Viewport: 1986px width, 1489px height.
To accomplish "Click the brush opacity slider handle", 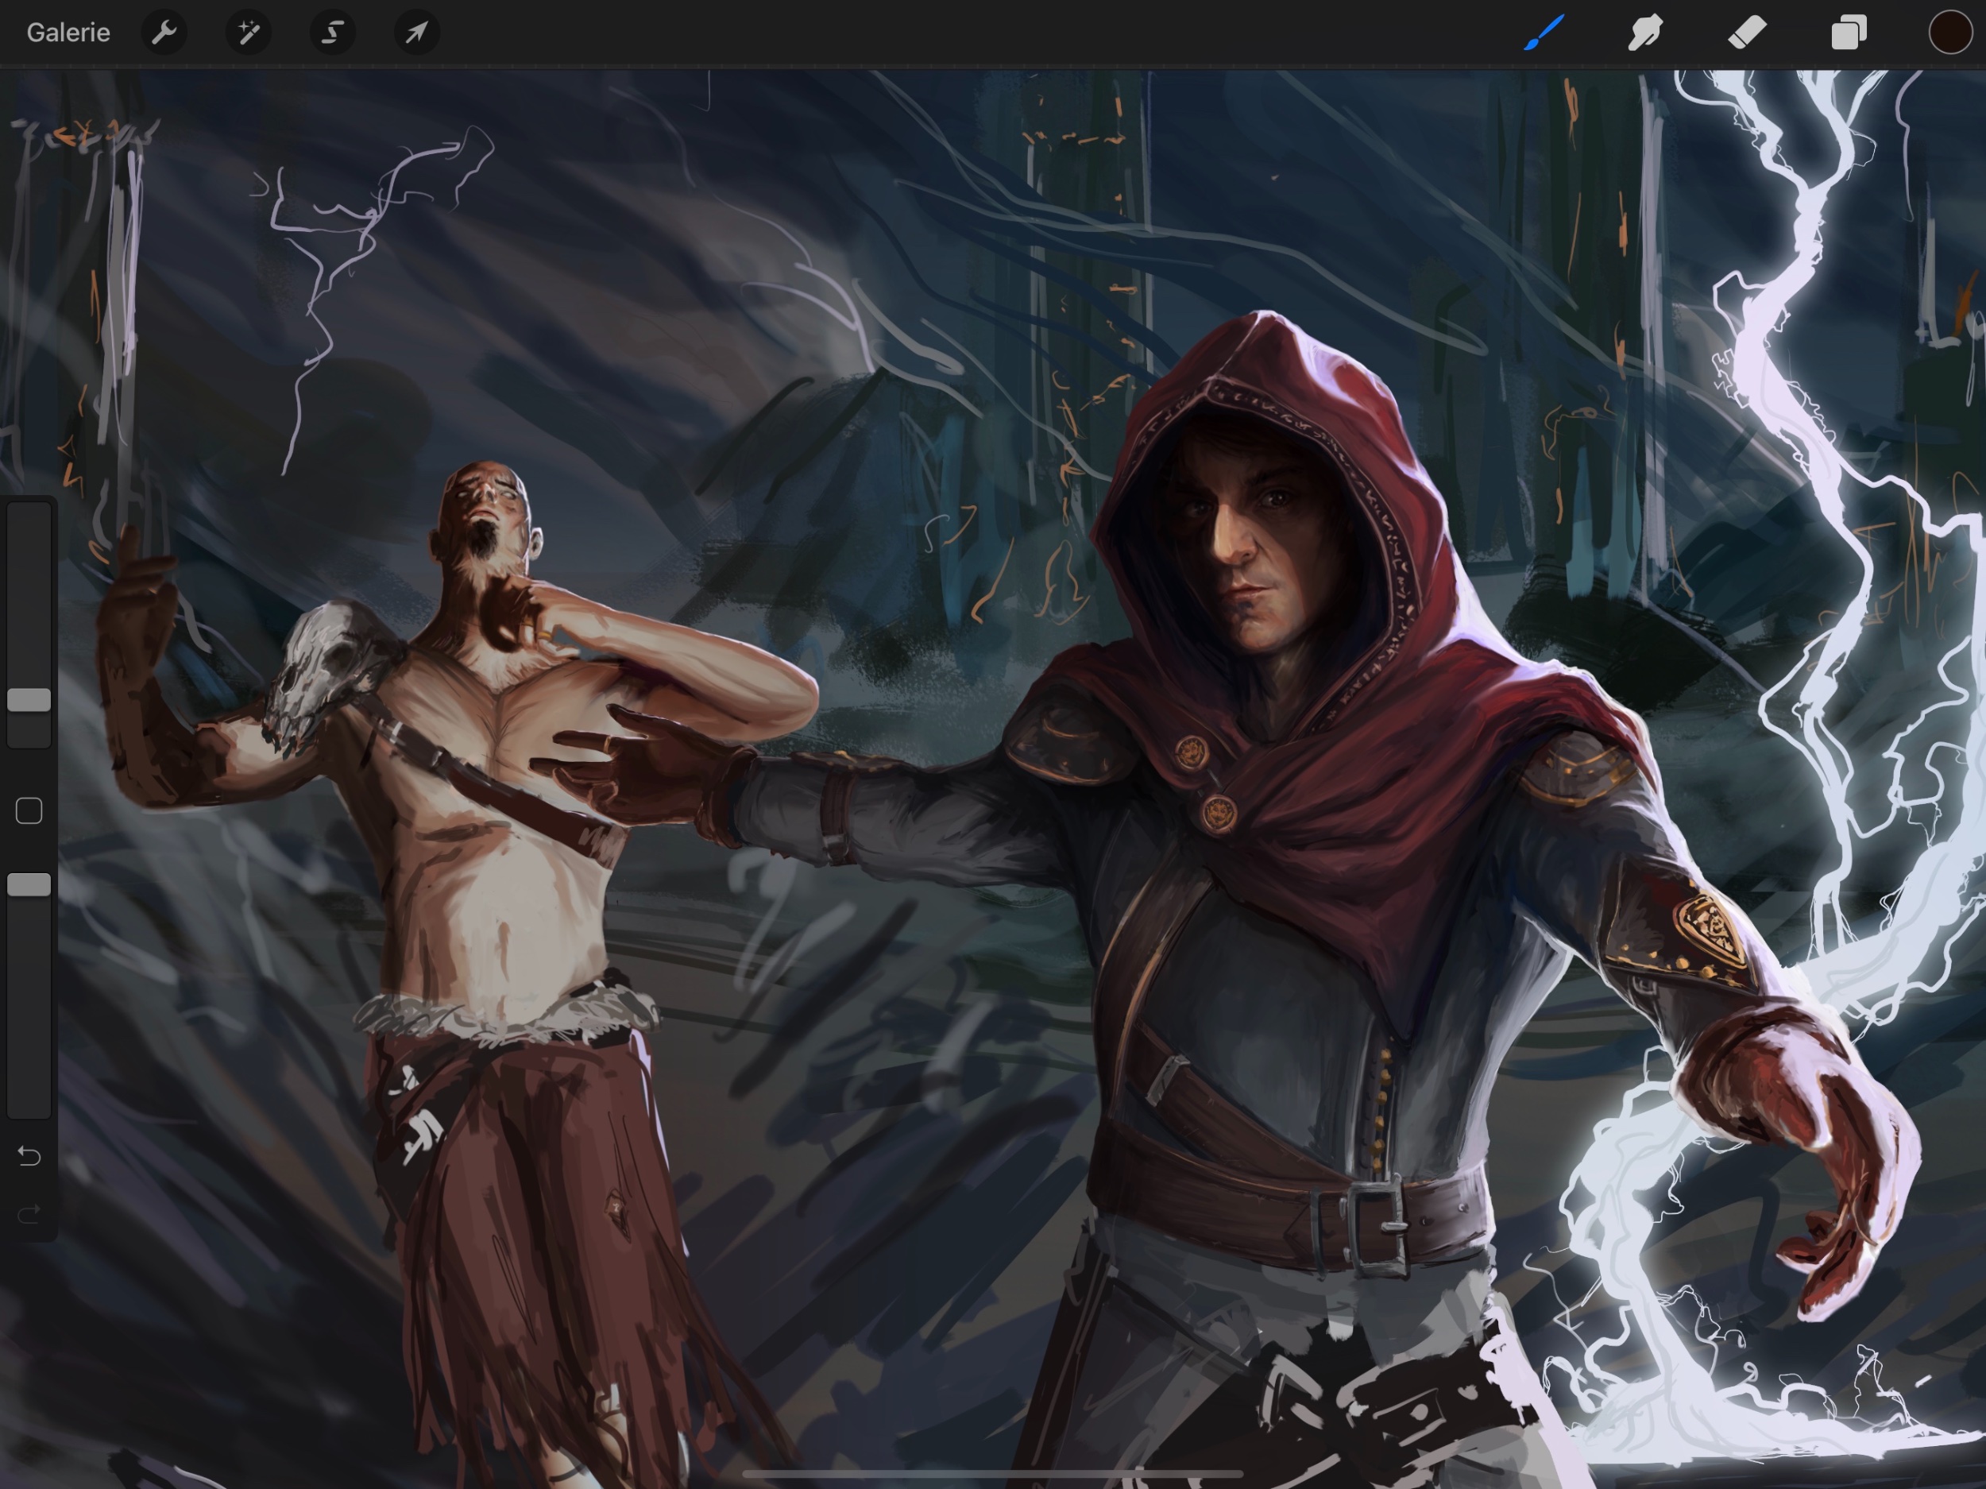I will 29,885.
